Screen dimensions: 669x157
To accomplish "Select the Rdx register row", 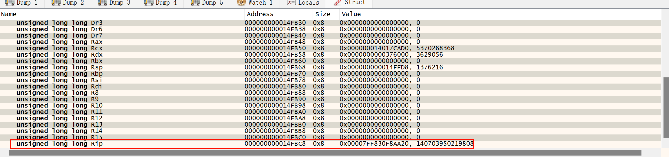I will (330, 55).
